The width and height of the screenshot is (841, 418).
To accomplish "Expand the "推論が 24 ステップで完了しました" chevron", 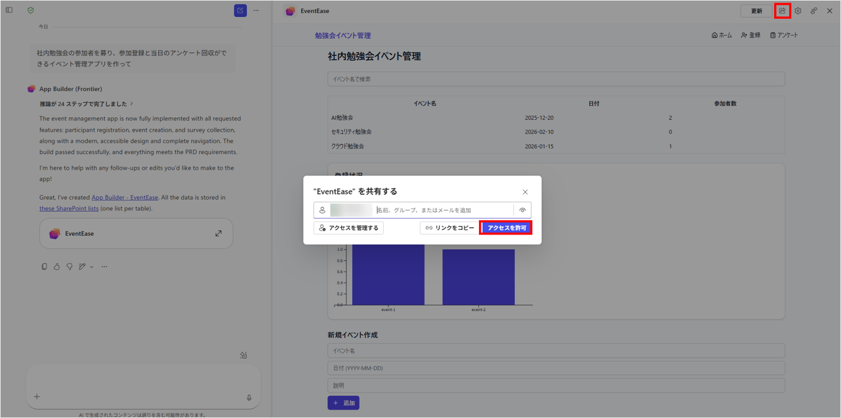I will (x=132, y=104).
